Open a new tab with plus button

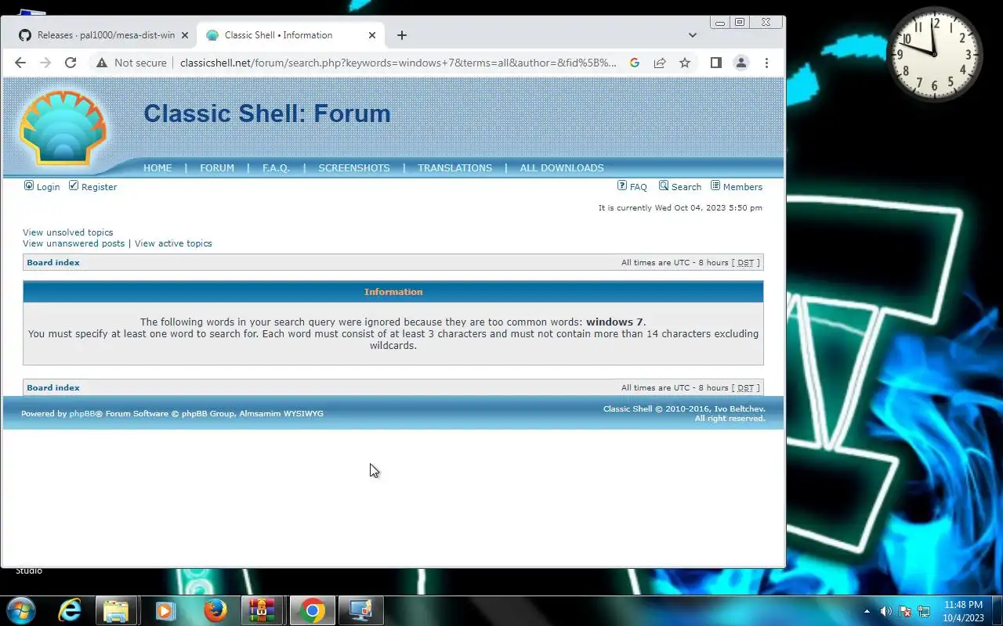point(402,35)
